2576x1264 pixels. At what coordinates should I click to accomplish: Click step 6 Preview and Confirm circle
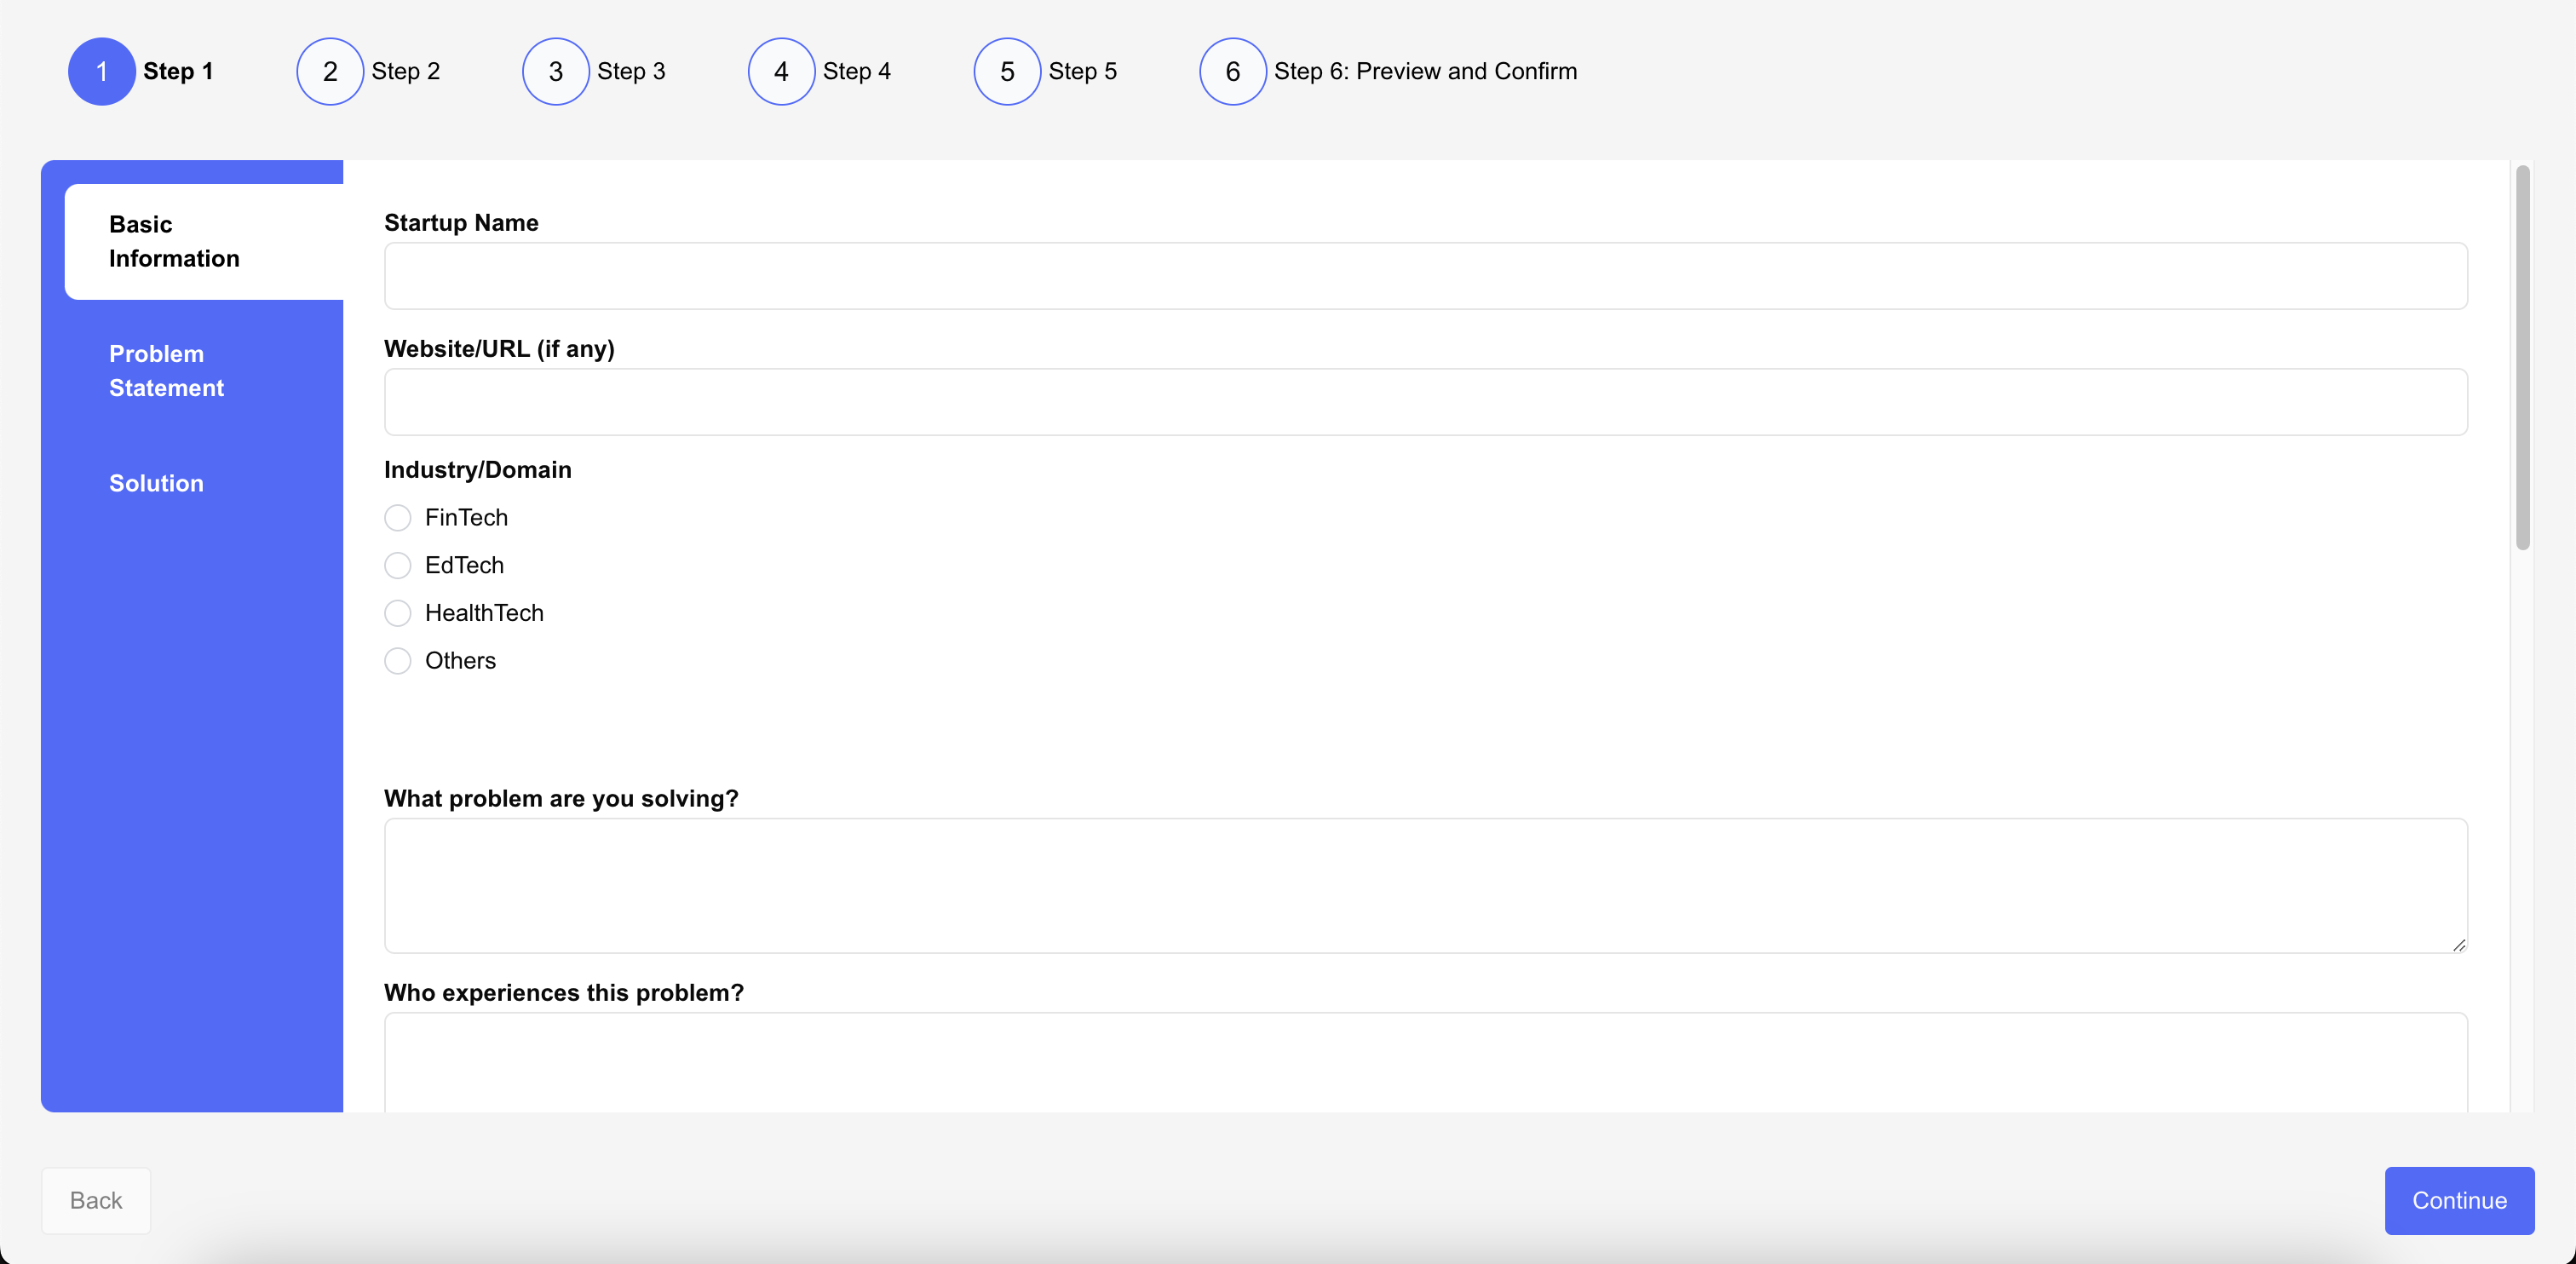(1232, 71)
